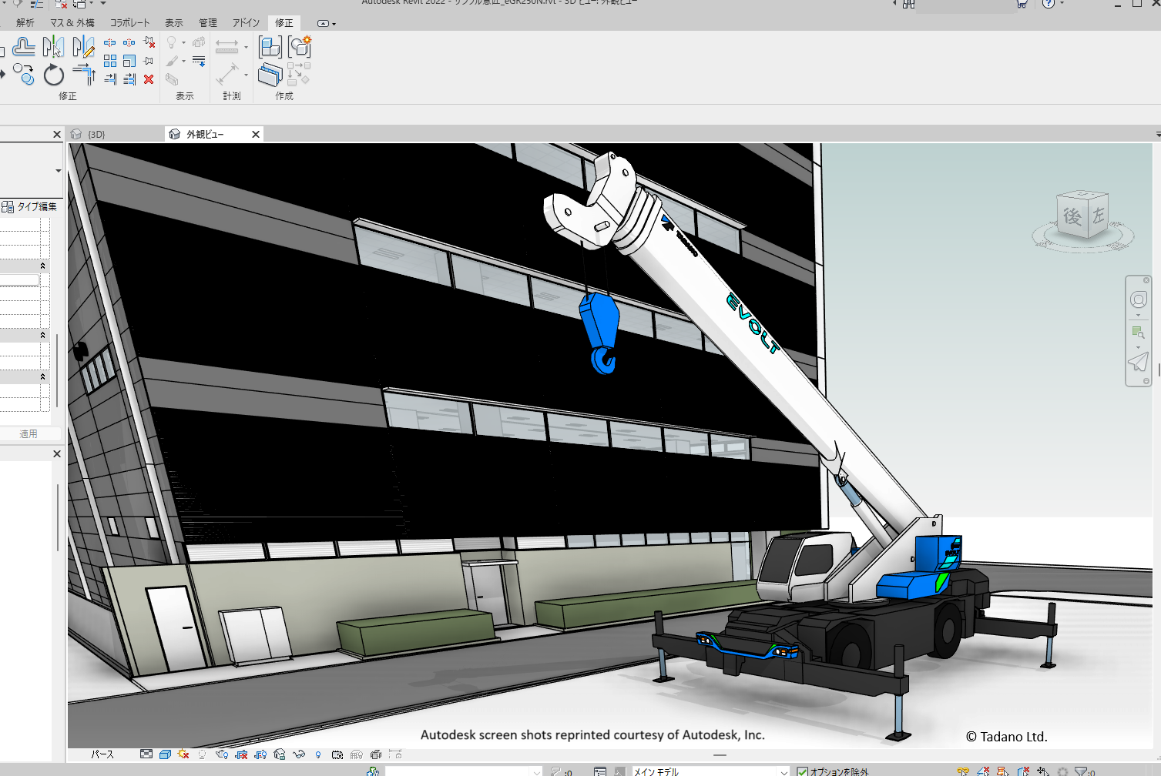Toggle temporary hide/isolate glasses icon
This screenshot has height=776, width=1161.
(x=299, y=754)
